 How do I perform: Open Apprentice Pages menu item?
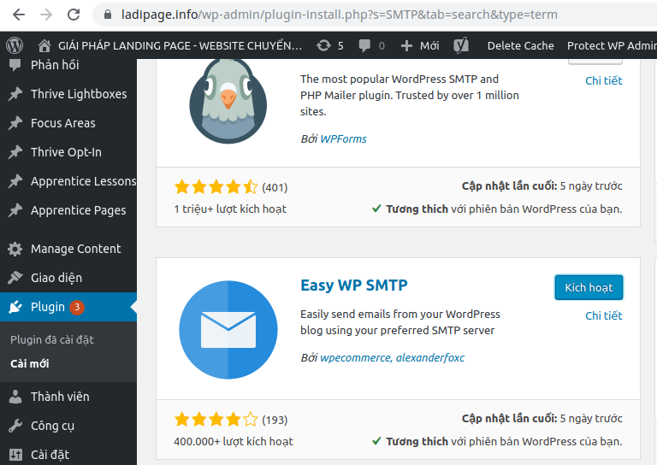(78, 210)
